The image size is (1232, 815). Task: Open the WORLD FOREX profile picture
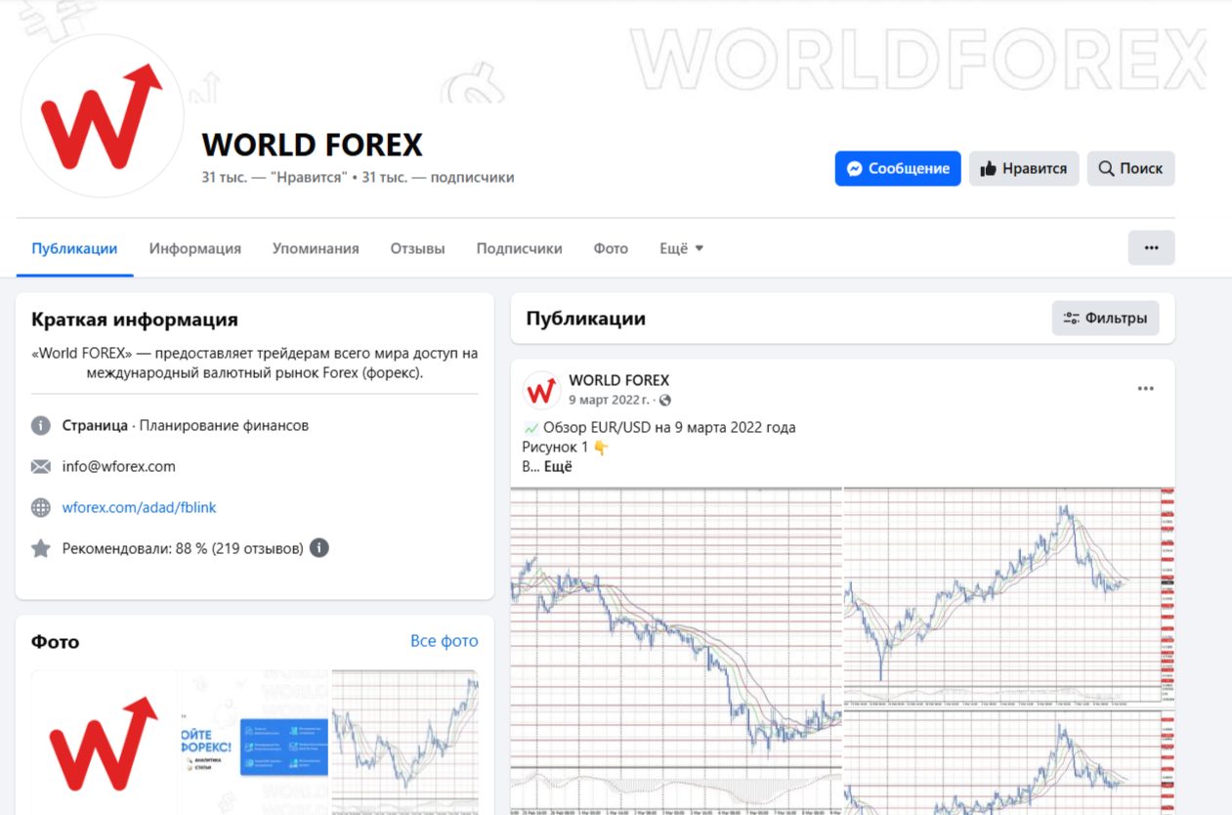coord(102,116)
